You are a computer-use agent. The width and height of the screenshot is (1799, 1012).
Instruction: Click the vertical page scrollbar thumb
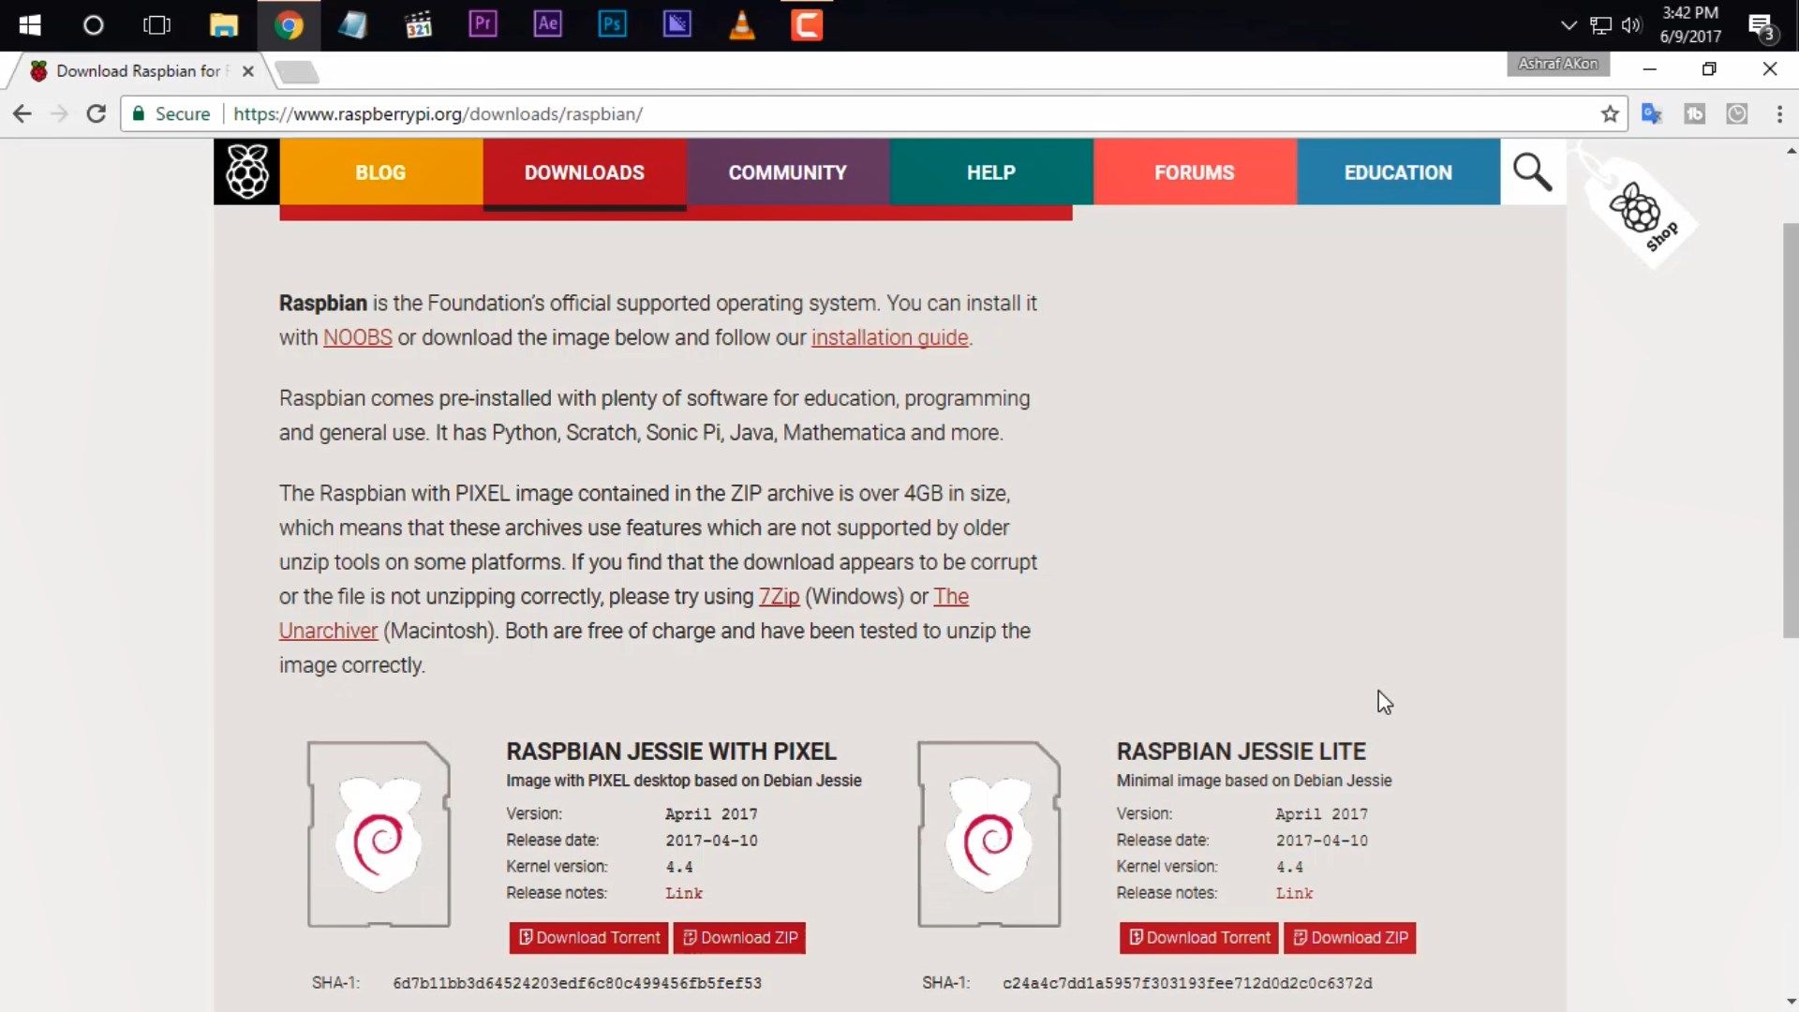1790,431
